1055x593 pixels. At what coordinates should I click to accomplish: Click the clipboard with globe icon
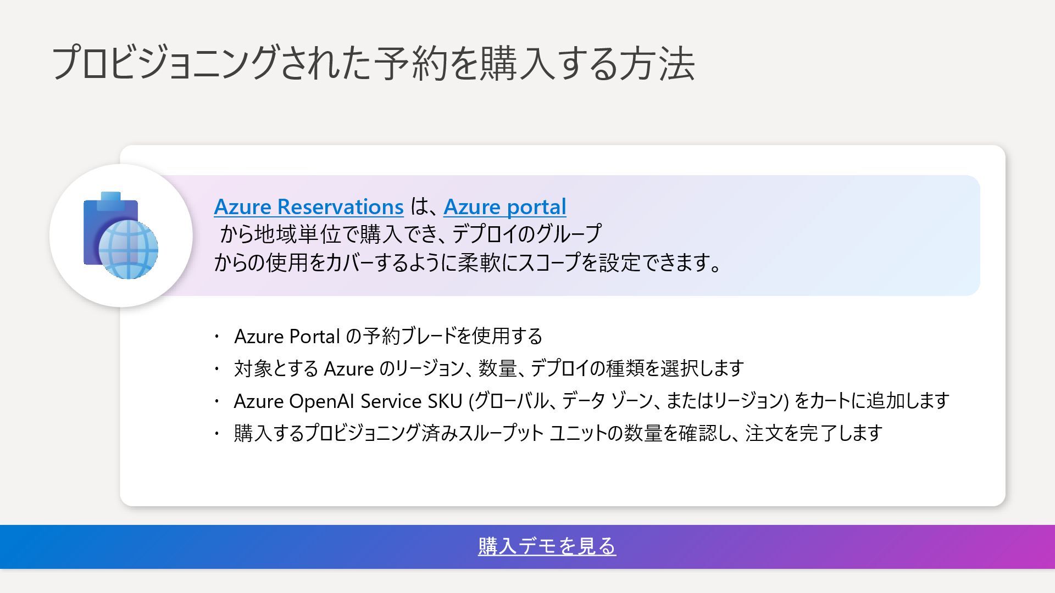pos(120,235)
